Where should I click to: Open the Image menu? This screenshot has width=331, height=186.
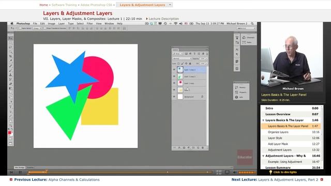[x=52, y=24]
